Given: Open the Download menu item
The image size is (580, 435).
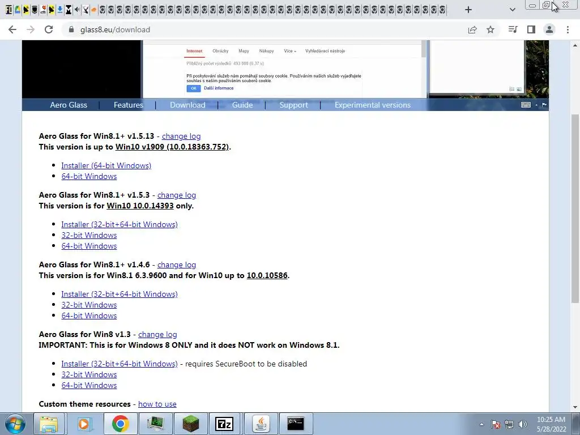Looking at the screenshot, I should pos(187,105).
